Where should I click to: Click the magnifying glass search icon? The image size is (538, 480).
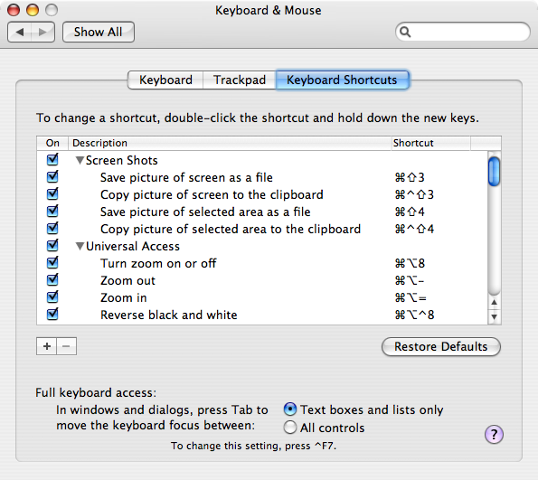tap(405, 32)
